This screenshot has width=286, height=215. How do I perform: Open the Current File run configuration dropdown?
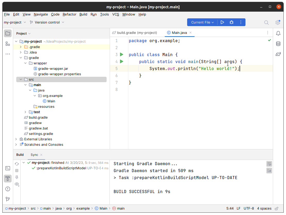click(x=202, y=22)
